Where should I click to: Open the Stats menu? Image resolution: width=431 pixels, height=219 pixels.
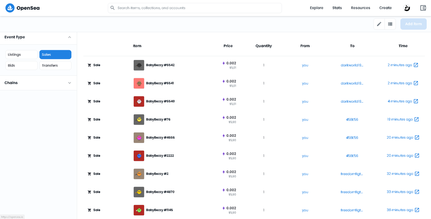337,8
